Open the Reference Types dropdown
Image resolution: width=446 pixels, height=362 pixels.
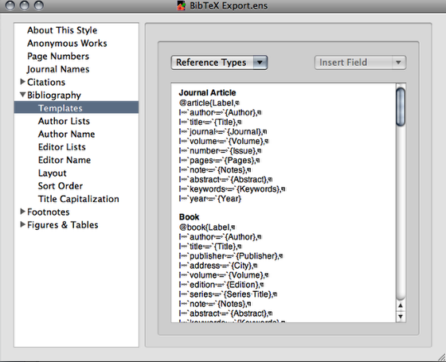pos(219,63)
